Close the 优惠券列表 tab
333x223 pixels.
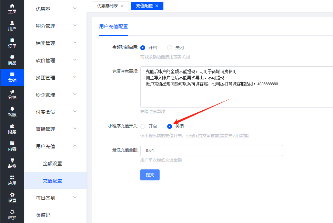coord(122,6)
